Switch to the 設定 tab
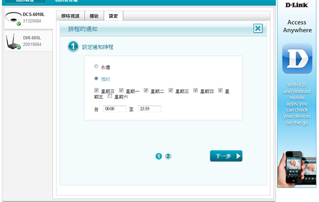This screenshot has width=319, height=202. click(x=113, y=16)
